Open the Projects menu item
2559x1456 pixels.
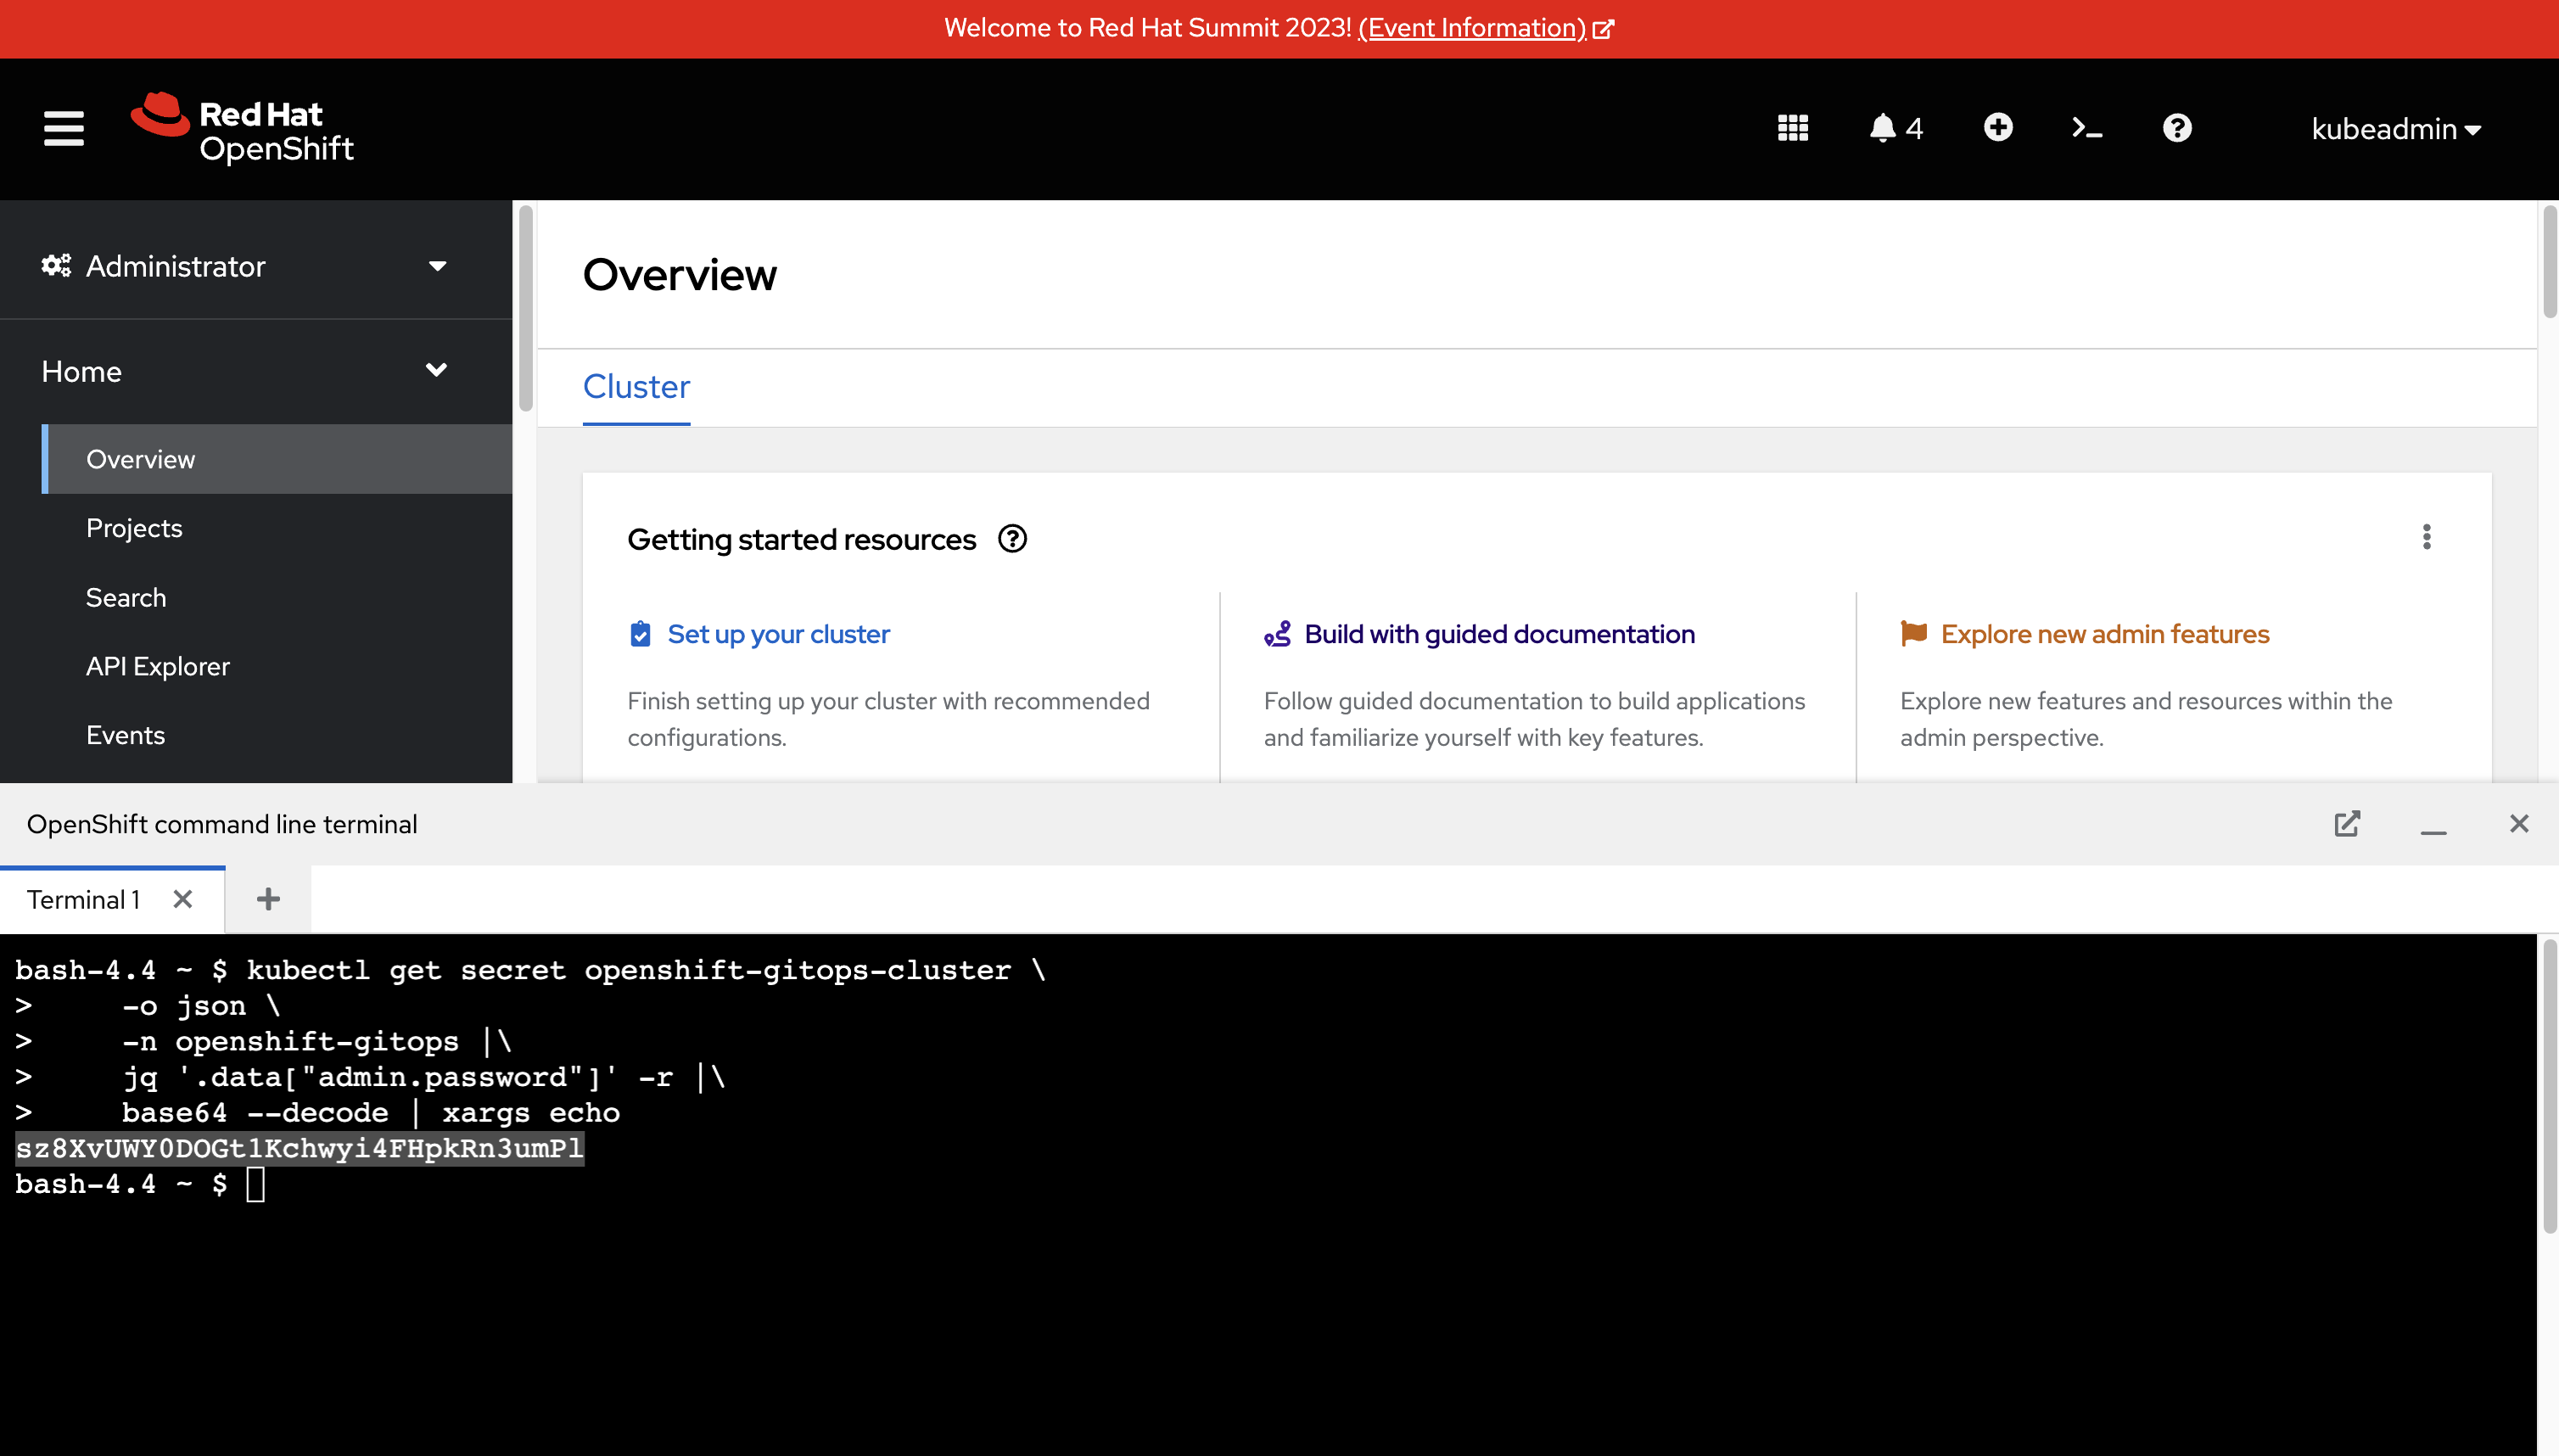pyautogui.click(x=133, y=528)
